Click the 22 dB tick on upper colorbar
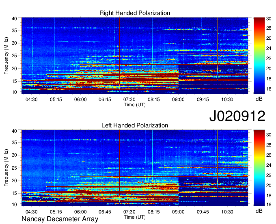 pyautogui.click(x=269, y=58)
